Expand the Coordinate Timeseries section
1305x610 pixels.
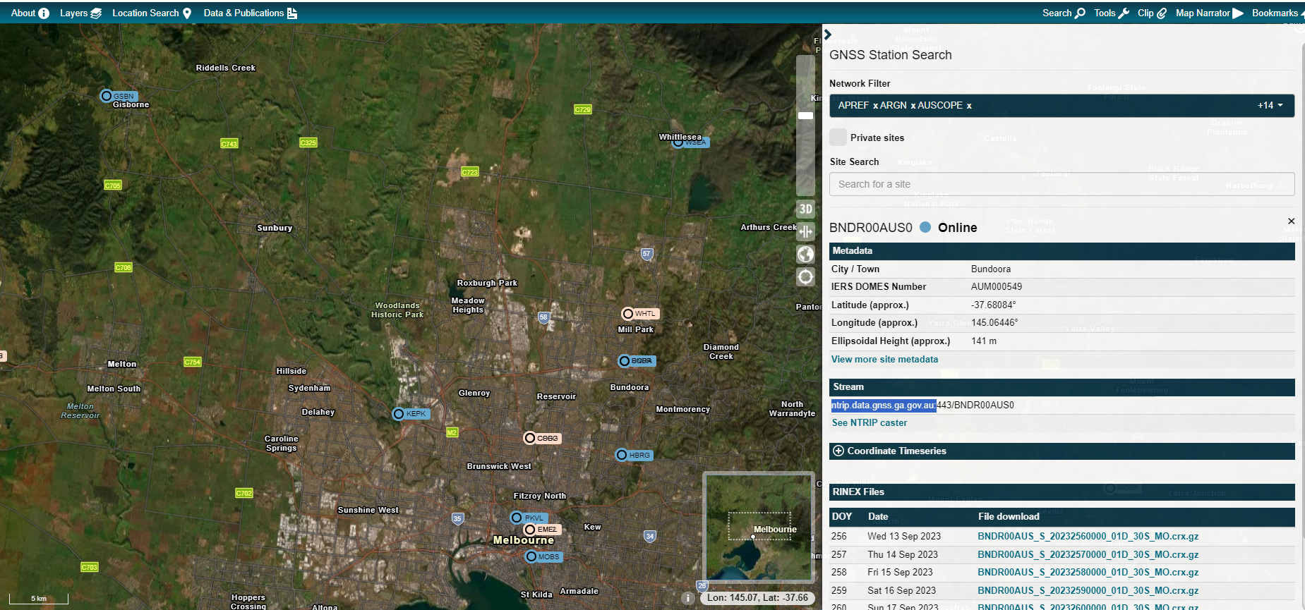pyautogui.click(x=1062, y=451)
